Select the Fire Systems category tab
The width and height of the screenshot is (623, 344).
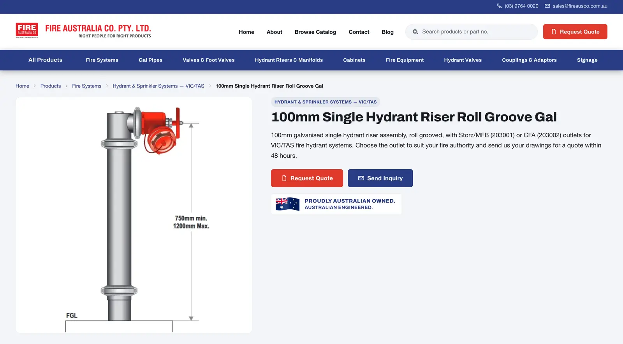pyautogui.click(x=102, y=60)
